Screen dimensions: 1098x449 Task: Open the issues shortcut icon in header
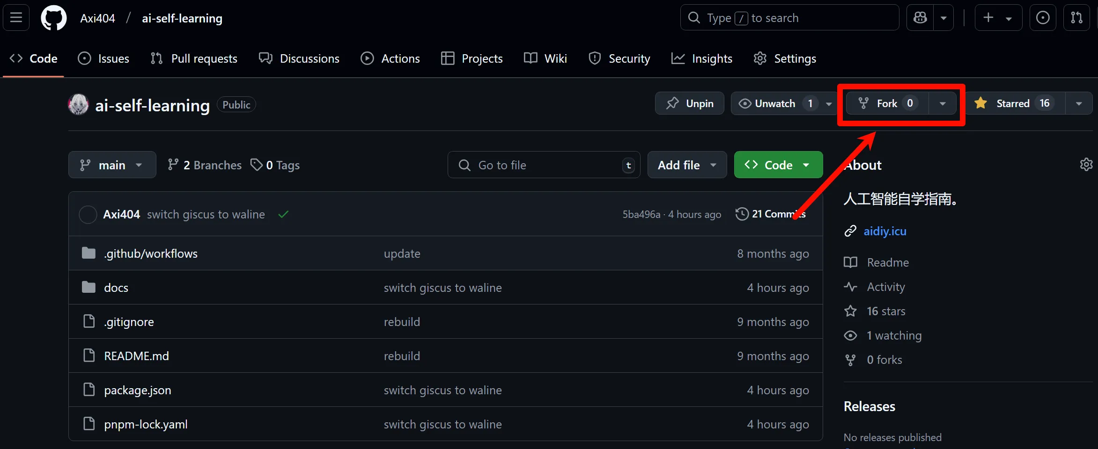[1043, 18]
